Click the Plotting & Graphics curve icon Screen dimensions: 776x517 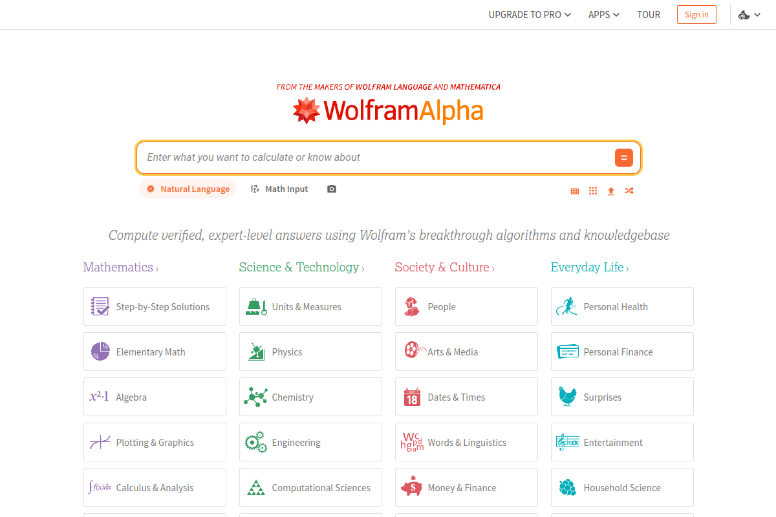tap(100, 442)
